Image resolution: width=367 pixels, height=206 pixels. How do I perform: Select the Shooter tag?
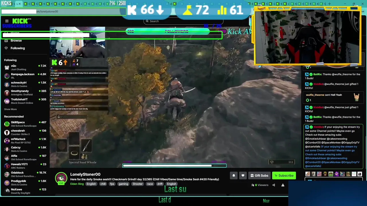point(138,184)
